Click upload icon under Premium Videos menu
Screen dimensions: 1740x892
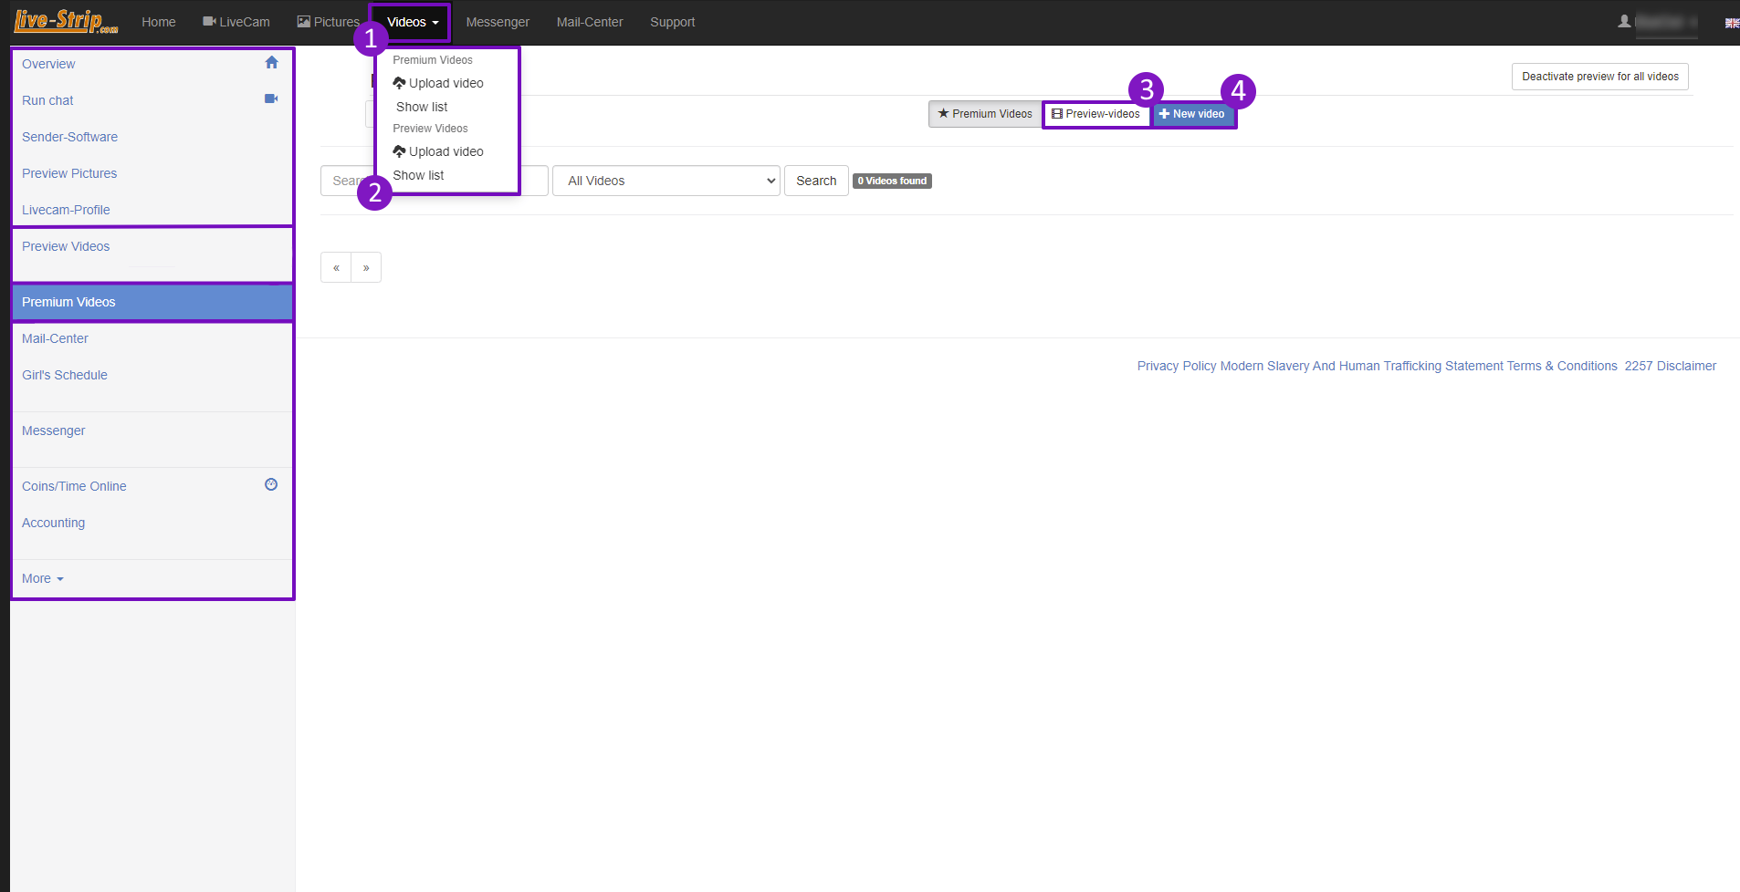(399, 83)
